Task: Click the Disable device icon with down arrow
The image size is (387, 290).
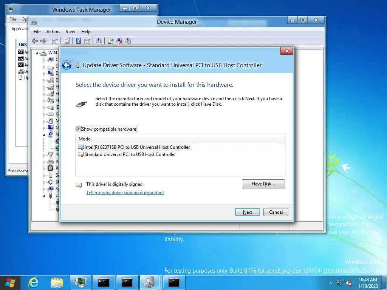Action: (x=128, y=41)
